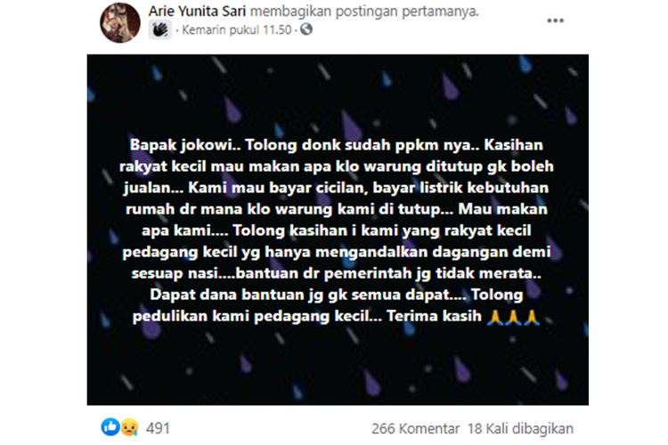Screen dimensions: 668x445
Task: Open the 266 Komentar comments
Action: [x=415, y=428]
